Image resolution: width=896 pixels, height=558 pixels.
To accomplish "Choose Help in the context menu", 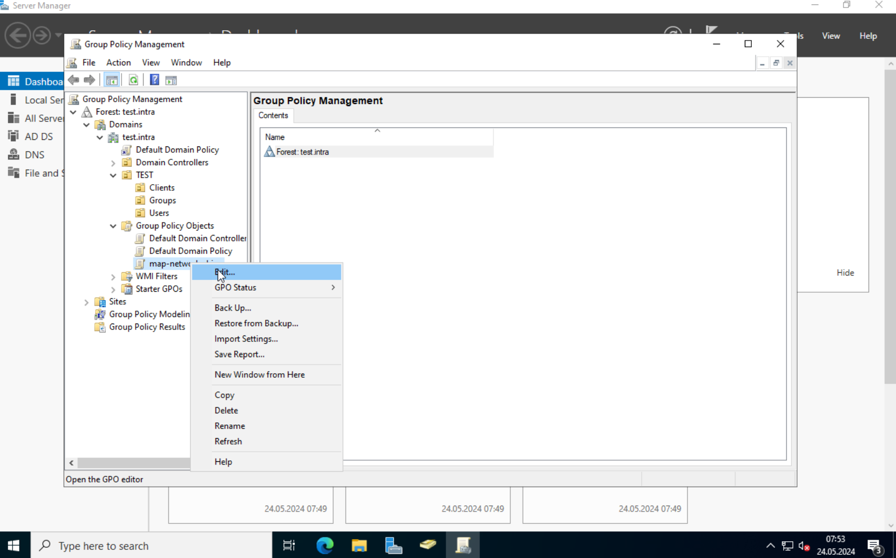I will pos(267,462).
